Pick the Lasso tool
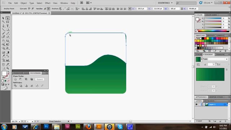The height and width of the screenshot is (130, 231). pyautogui.click(x=8, y=22)
